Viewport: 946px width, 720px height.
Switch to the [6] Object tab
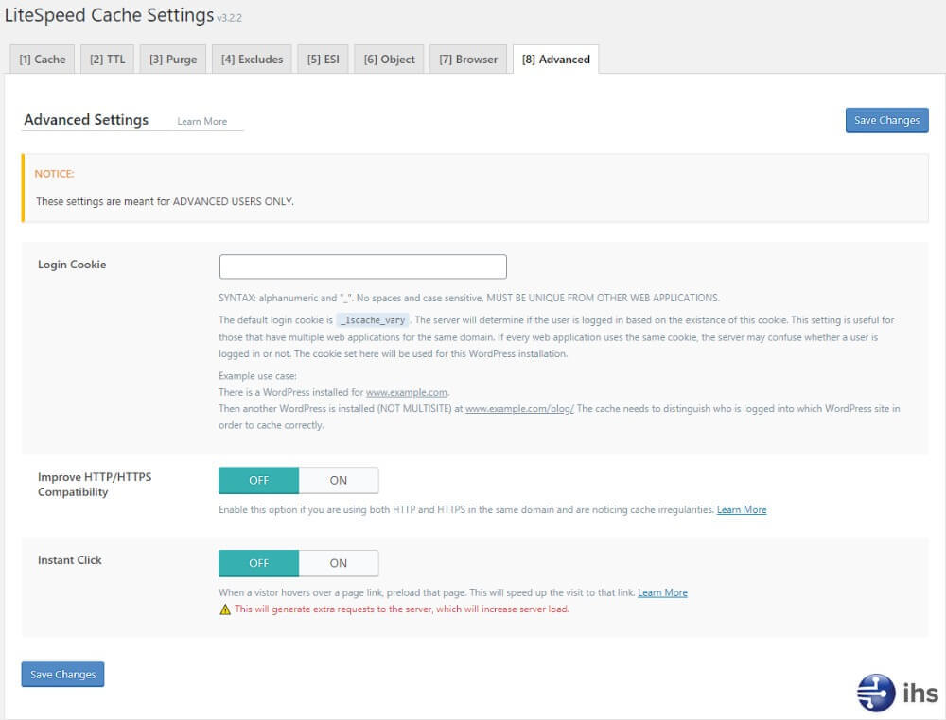coord(389,59)
